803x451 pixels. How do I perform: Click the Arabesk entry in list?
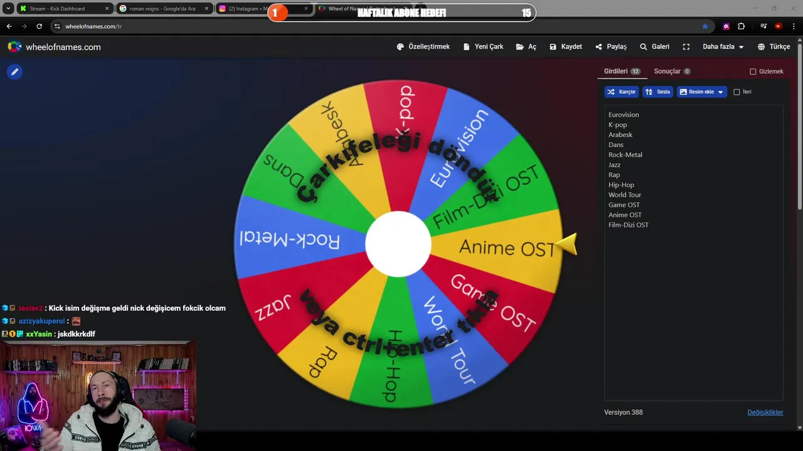[620, 135]
